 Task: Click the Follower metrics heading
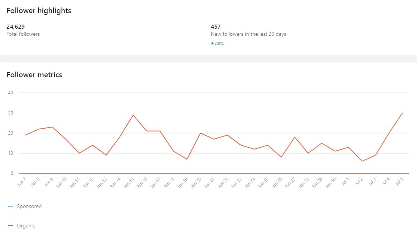tap(34, 75)
